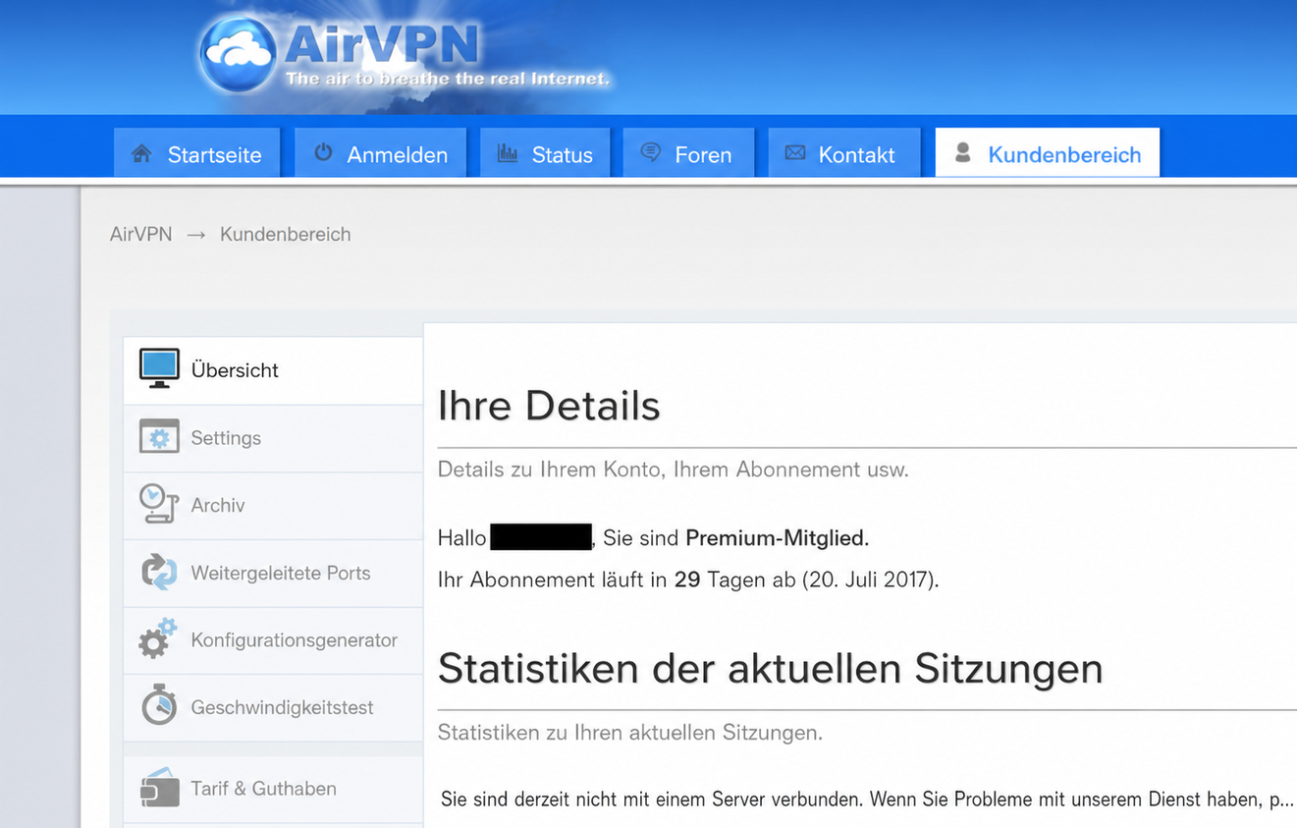Click the subscription expiry date '20. Juli 2017'
1297x828 pixels.
[868, 580]
